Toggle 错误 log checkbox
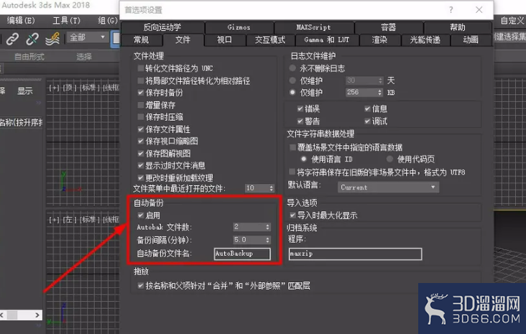 (x=300, y=108)
